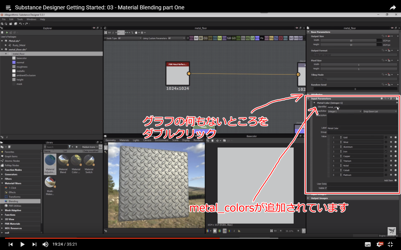
Task: Toggle the default checkbox for Iron
Action: [386, 152]
